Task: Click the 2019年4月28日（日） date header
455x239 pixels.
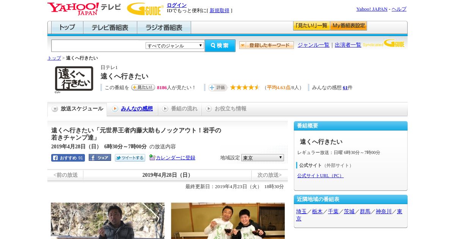Action: (167, 175)
